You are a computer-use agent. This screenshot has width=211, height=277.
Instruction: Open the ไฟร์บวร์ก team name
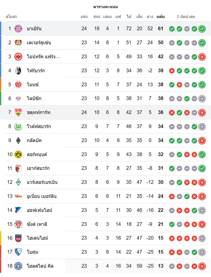[x=36, y=71]
